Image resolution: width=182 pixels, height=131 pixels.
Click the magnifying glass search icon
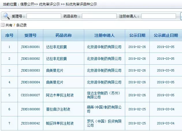pyautogui.click(x=7, y=16)
